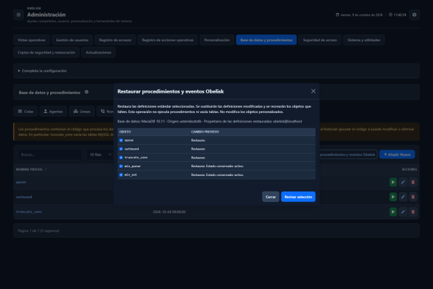Open Seguridad de acceso tab
The height and width of the screenshot is (289, 433).
pos(320,40)
